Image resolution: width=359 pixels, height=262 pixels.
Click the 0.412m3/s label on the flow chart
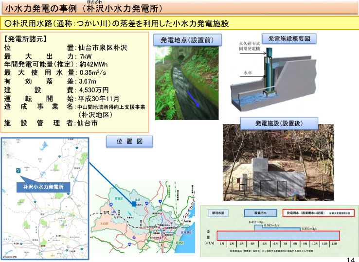point(256,222)
